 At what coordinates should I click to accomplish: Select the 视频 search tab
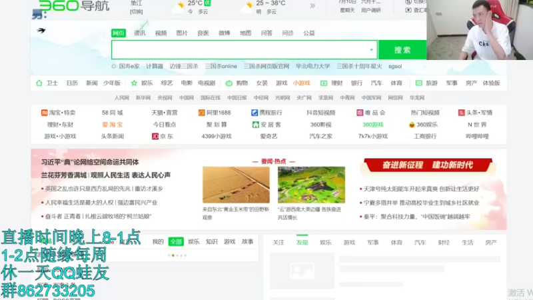(161, 33)
